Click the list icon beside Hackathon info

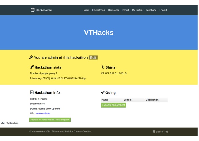click(31, 92)
